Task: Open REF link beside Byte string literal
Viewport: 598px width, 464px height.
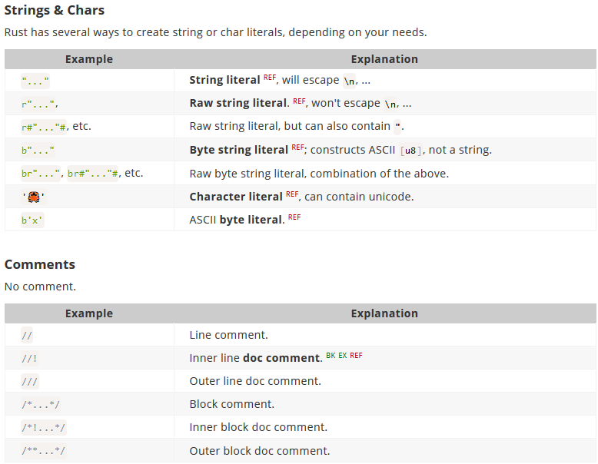Action: click(x=298, y=147)
